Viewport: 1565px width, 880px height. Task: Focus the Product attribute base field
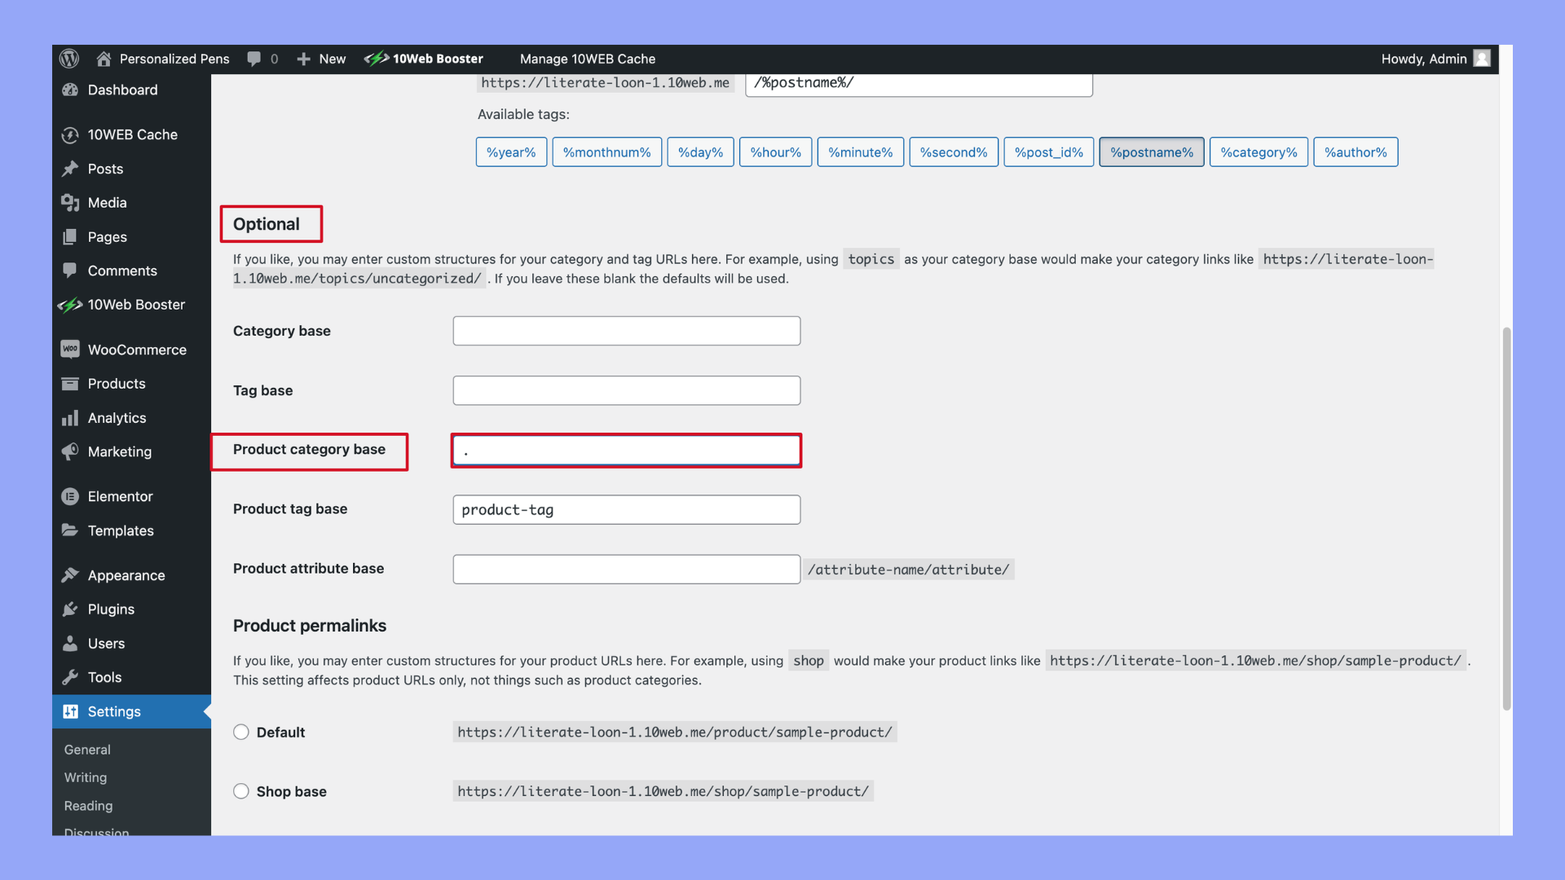point(627,570)
